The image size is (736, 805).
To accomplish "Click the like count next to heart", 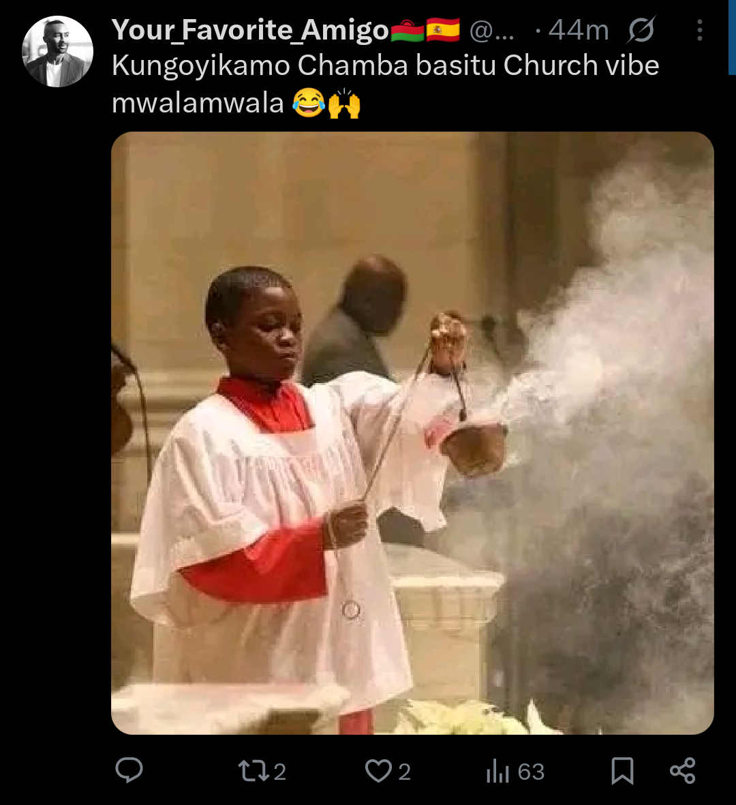I will (x=405, y=772).
